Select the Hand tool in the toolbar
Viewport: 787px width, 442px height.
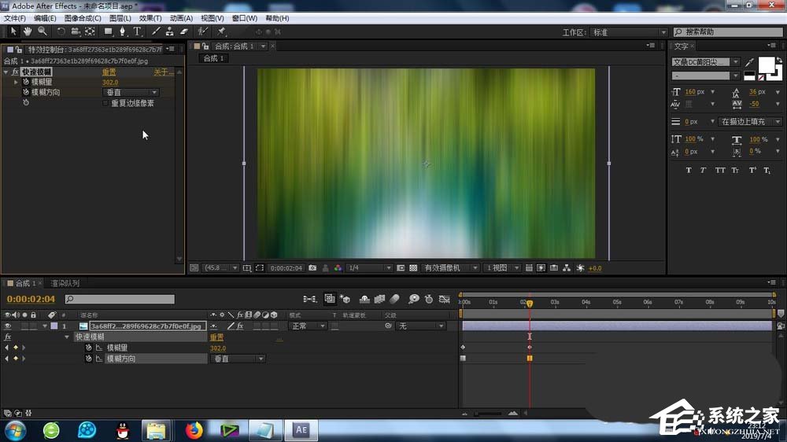pyautogui.click(x=28, y=31)
